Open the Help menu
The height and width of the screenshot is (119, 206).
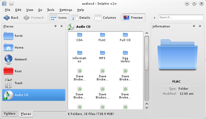click(81, 10)
